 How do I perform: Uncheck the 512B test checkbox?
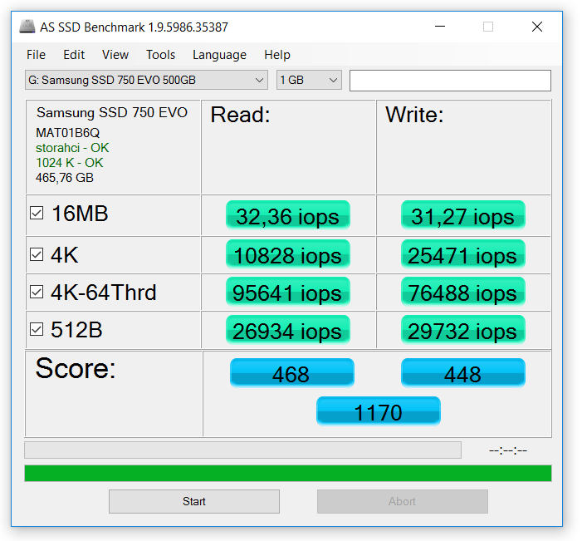click(37, 330)
